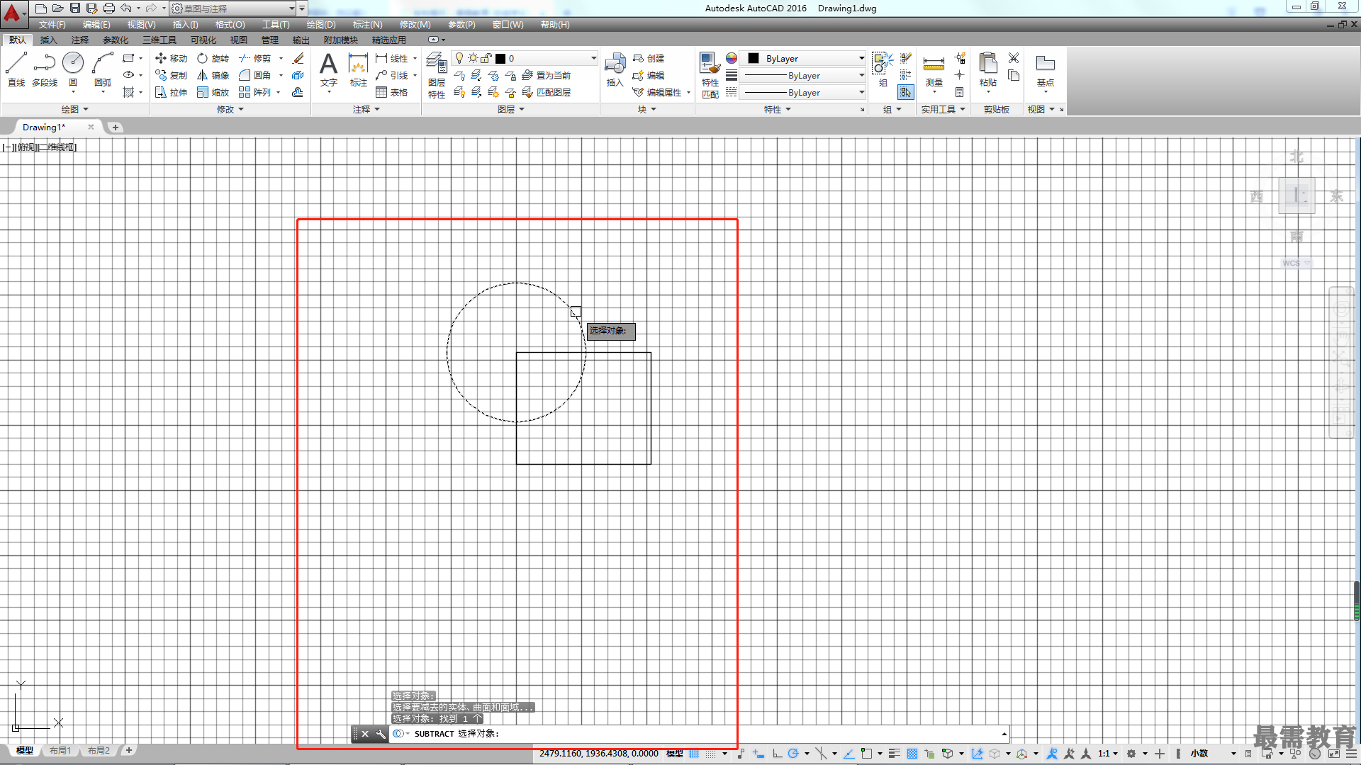The width and height of the screenshot is (1361, 765).
Task: Click the Array (阵列) command
Action: tap(255, 92)
